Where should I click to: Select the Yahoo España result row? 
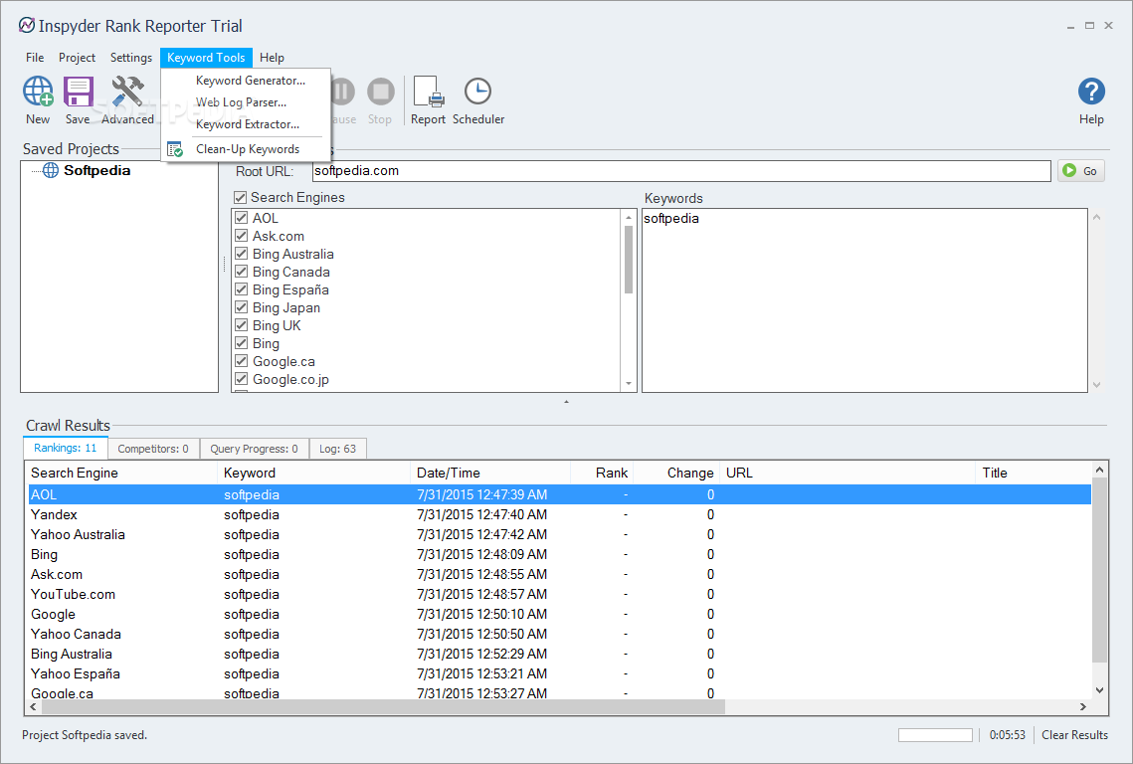point(559,673)
